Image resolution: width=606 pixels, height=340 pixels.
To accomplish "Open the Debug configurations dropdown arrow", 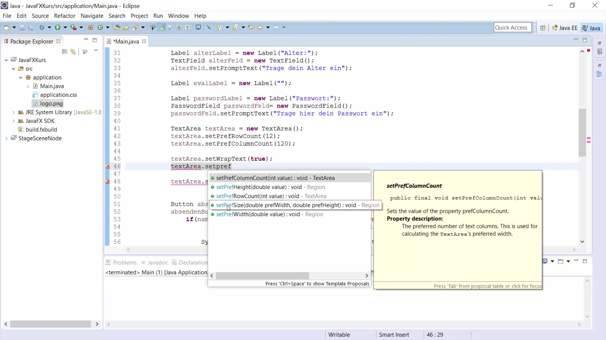I will tap(49, 27).
